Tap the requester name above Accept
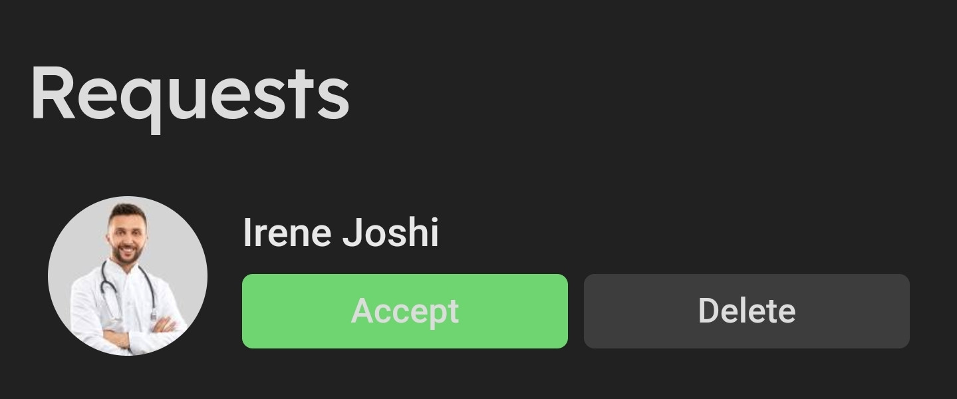957x399 pixels. coord(341,233)
